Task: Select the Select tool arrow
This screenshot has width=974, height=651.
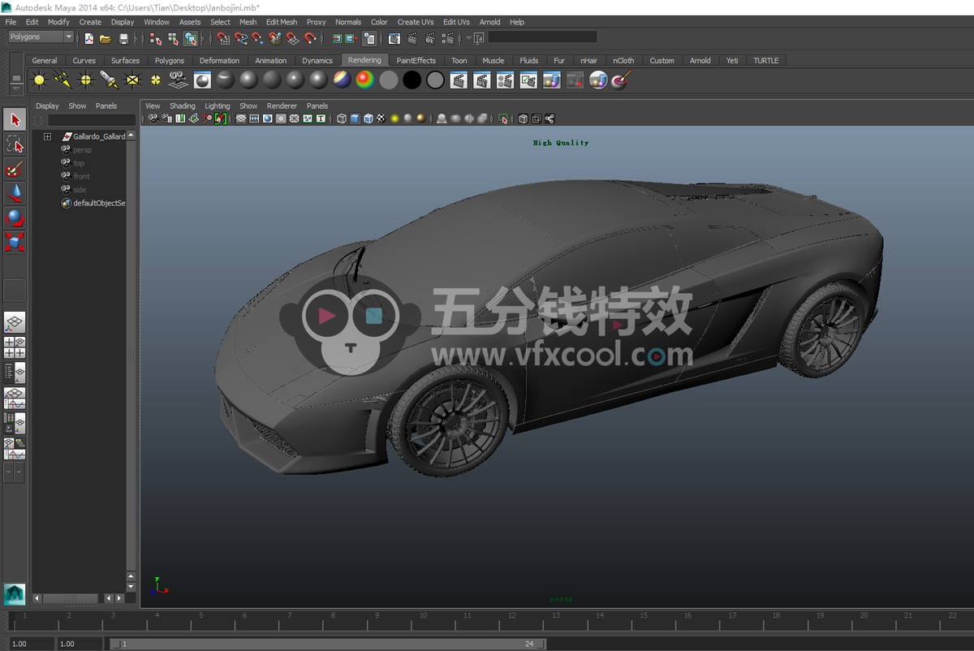Action: 15,120
